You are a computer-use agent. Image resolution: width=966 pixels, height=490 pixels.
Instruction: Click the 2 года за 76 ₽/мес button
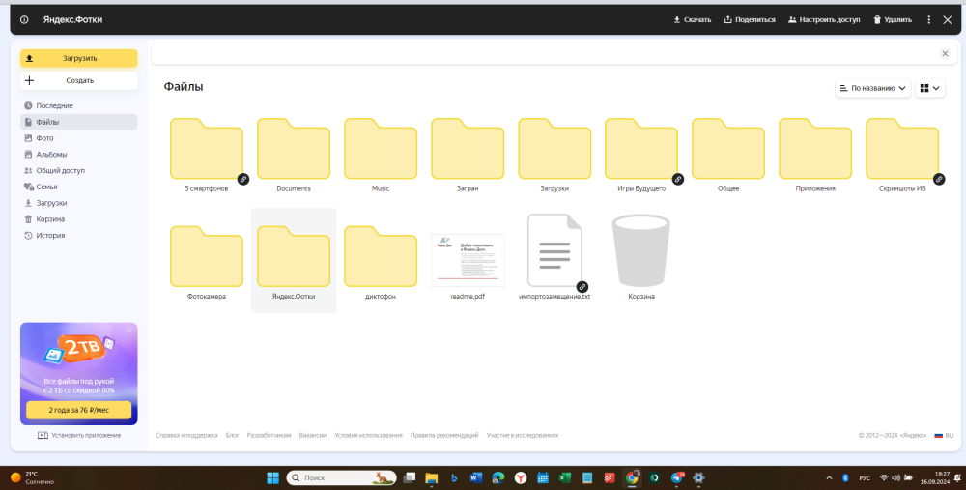(79, 410)
